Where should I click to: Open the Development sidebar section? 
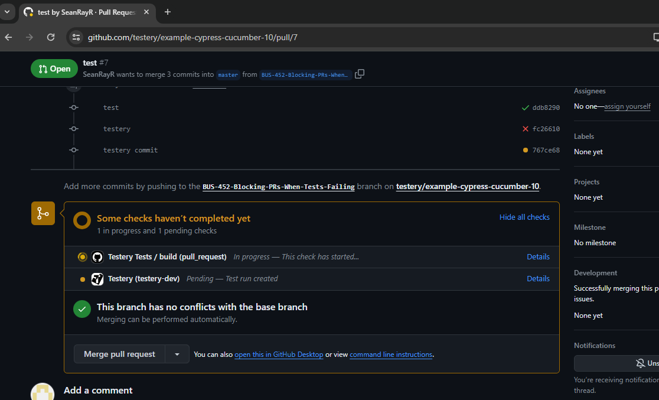(x=595, y=272)
